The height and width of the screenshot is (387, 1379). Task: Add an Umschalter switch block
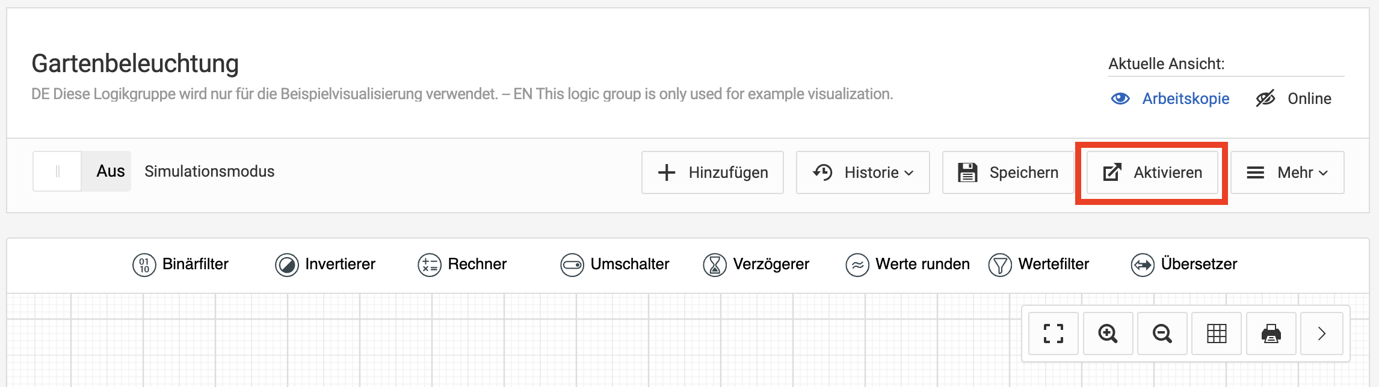click(614, 264)
